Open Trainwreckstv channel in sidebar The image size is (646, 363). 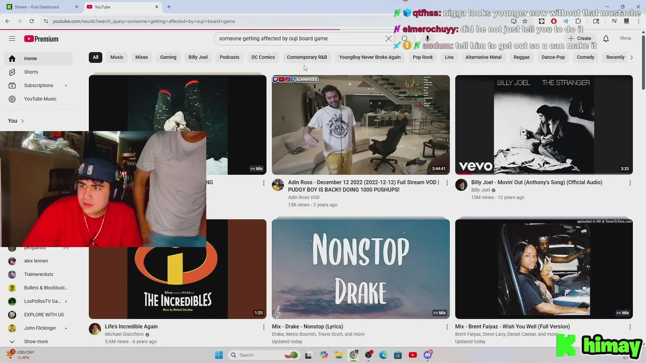tap(39, 274)
